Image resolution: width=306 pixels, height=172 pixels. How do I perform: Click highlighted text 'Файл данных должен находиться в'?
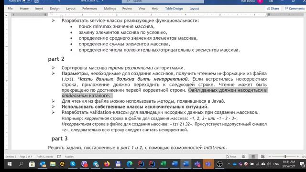pos(228,90)
